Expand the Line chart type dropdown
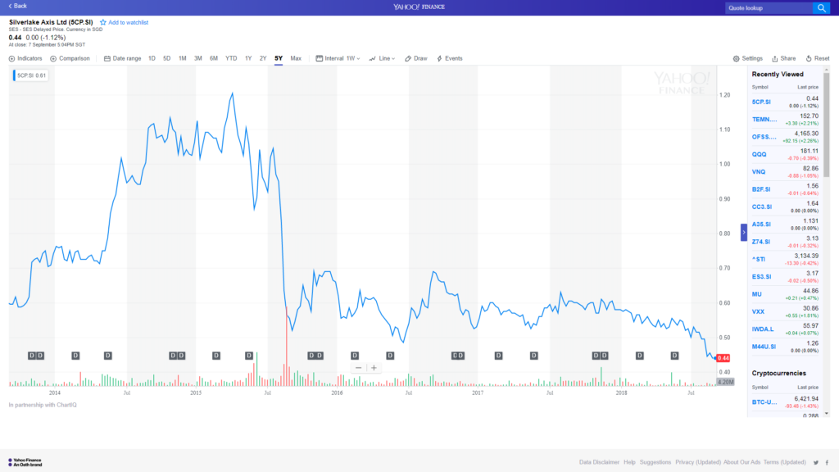839x472 pixels. pos(382,58)
